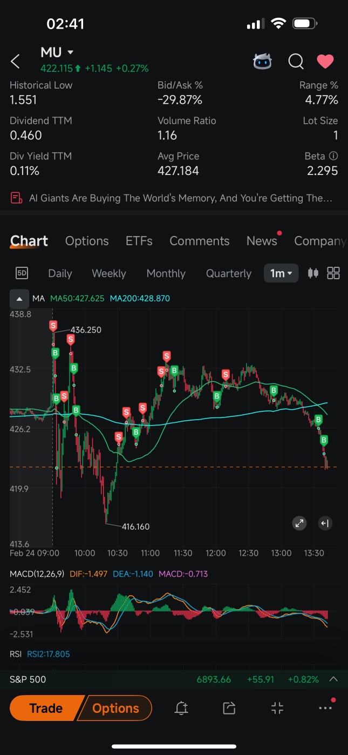Tap the Avg Price 427.184 value
The width and height of the screenshot is (348, 755).
tap(178, 171)
